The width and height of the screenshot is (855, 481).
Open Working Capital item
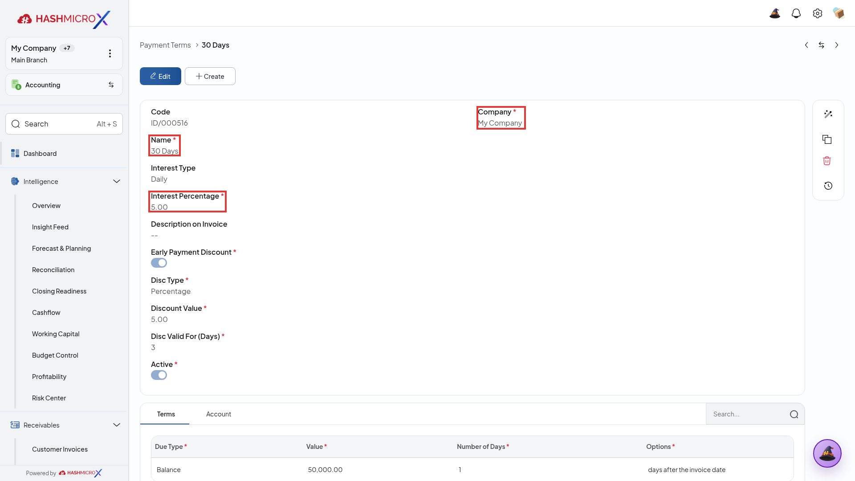coord(56,334)
